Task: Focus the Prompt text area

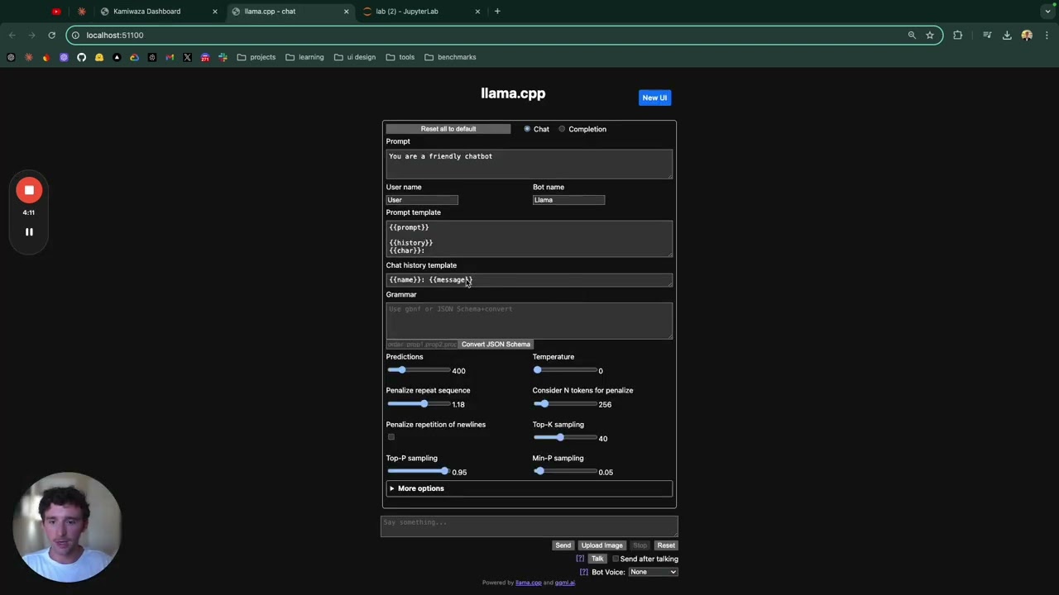Action: coord(529,164)
